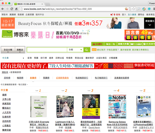Screen dimensions: 155x133
Task: Switch to the 每月暢銷排行 tab
Action: tap(101, 78)
